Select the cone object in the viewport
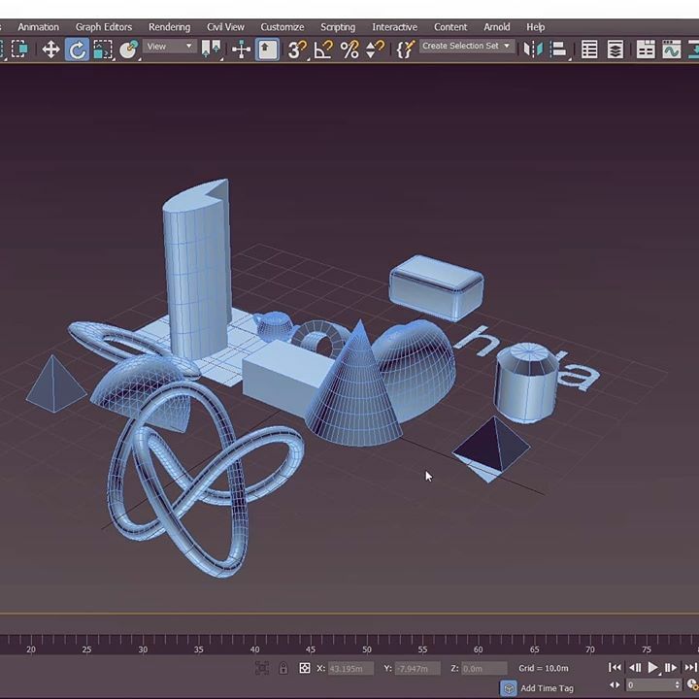Screen dimensions: 699x699 tap(355, 392)
